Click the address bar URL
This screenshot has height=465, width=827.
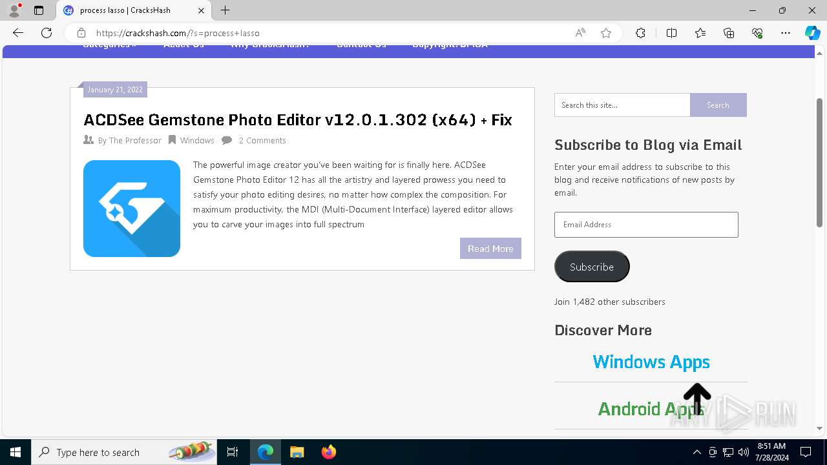point(178,33)
